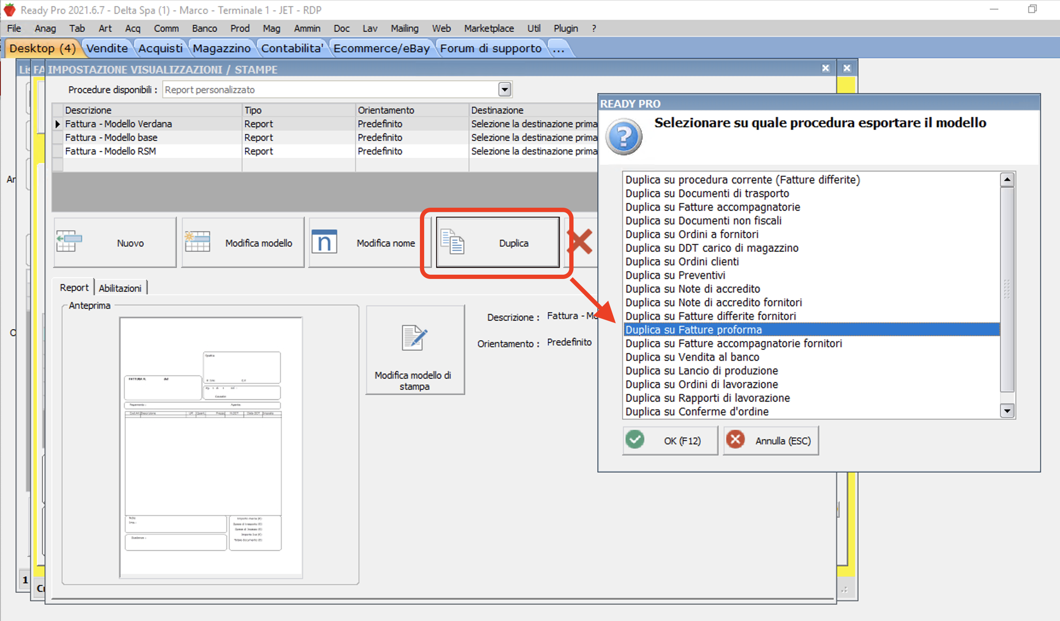Click the Duplica button
The width and height of the screenshot is (1060, 621).
click(x=498, y=242)
